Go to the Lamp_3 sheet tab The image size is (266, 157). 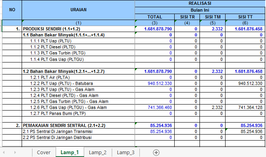125,153
